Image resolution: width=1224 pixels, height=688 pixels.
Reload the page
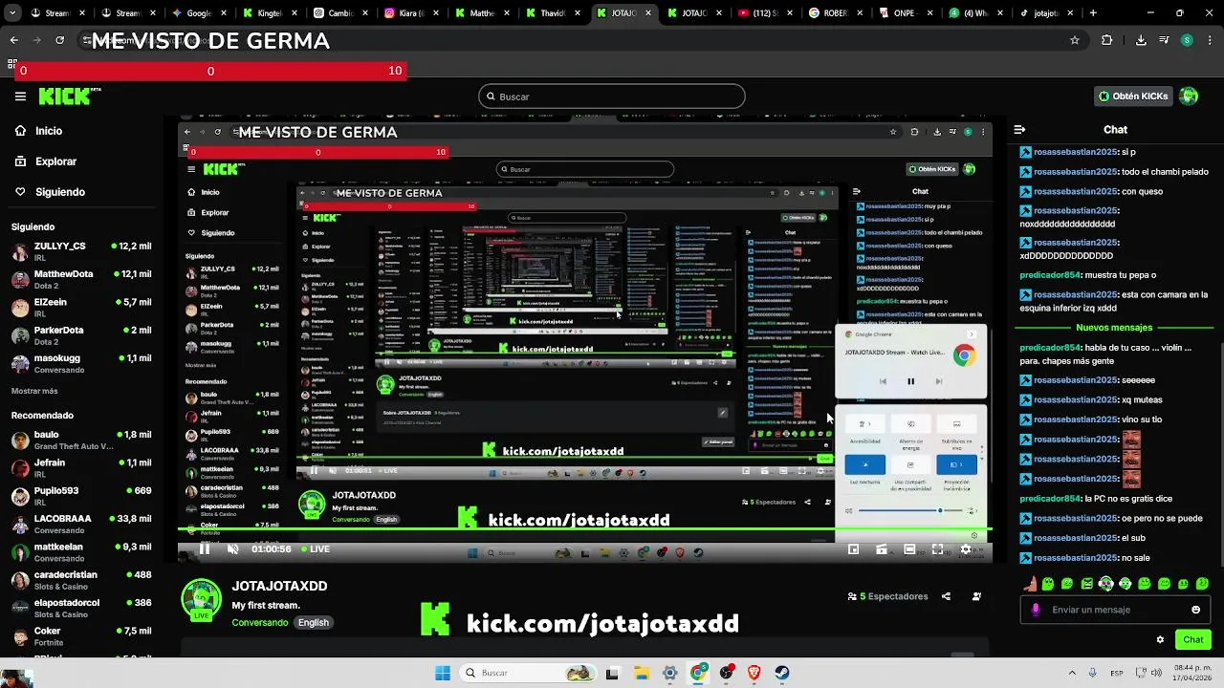[x=59, y=40]
